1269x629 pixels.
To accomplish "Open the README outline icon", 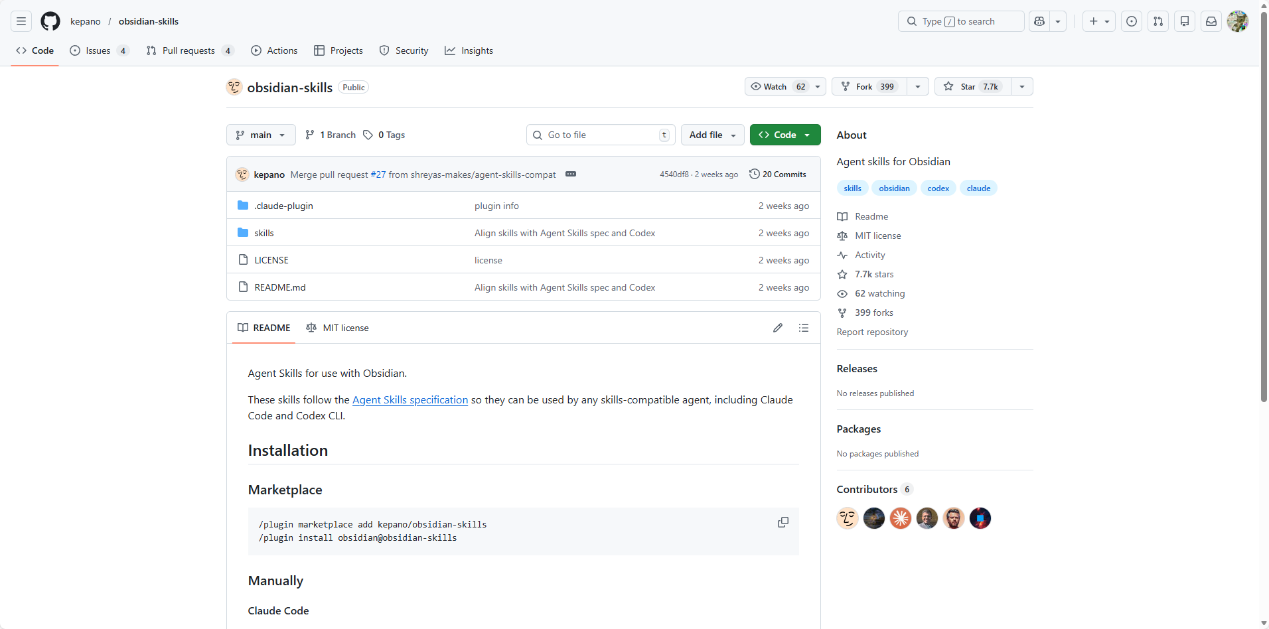I will tap(804, 328).
